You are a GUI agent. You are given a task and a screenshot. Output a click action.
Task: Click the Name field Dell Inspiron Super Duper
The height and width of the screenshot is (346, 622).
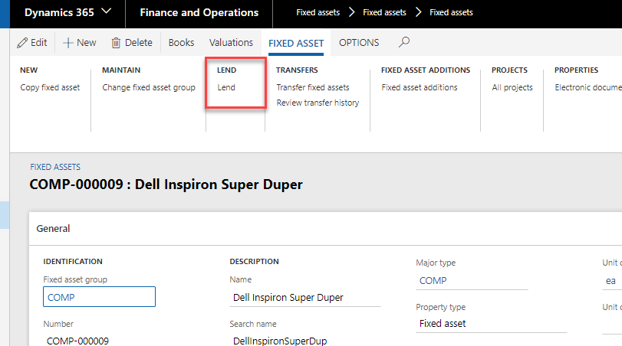point(305,297)
